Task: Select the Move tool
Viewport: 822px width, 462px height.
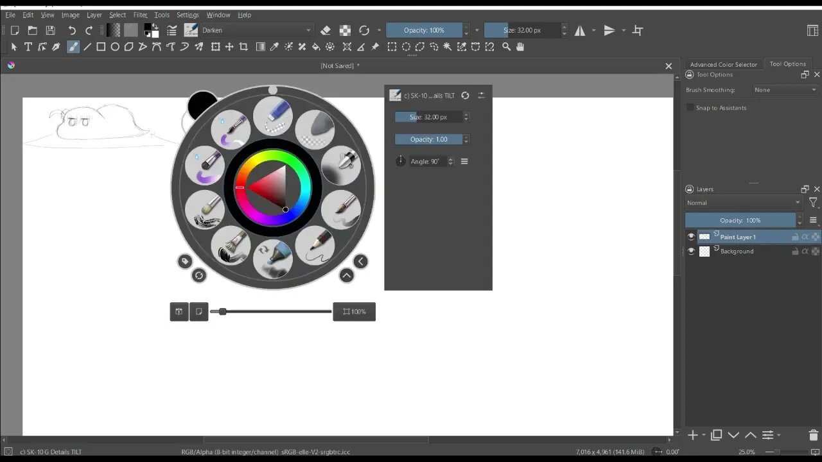Action: coord(229,47)
